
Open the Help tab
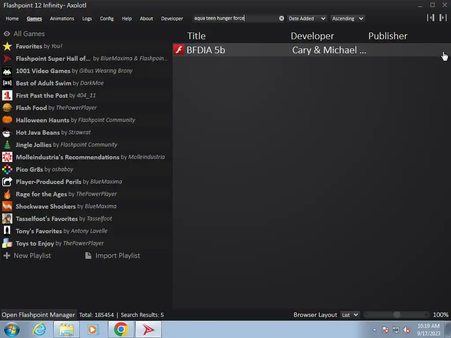(127, 18)
